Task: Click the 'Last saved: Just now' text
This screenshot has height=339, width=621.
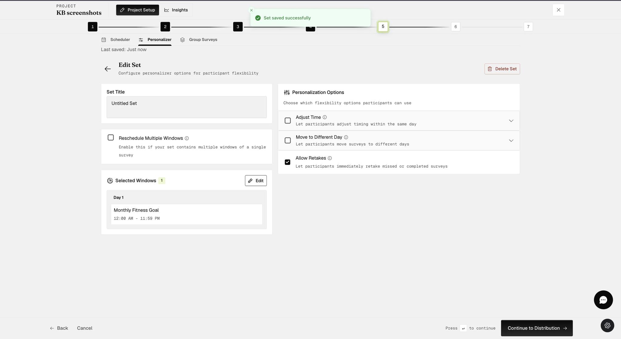Action: pyautogui.click(x=124, y=49)
